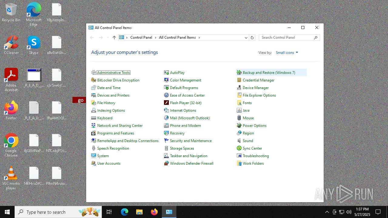The height and width of the screenshot is (218, 388).
Task: Select the Google Chrome desktop shortcut
Action: click(11, 145)
